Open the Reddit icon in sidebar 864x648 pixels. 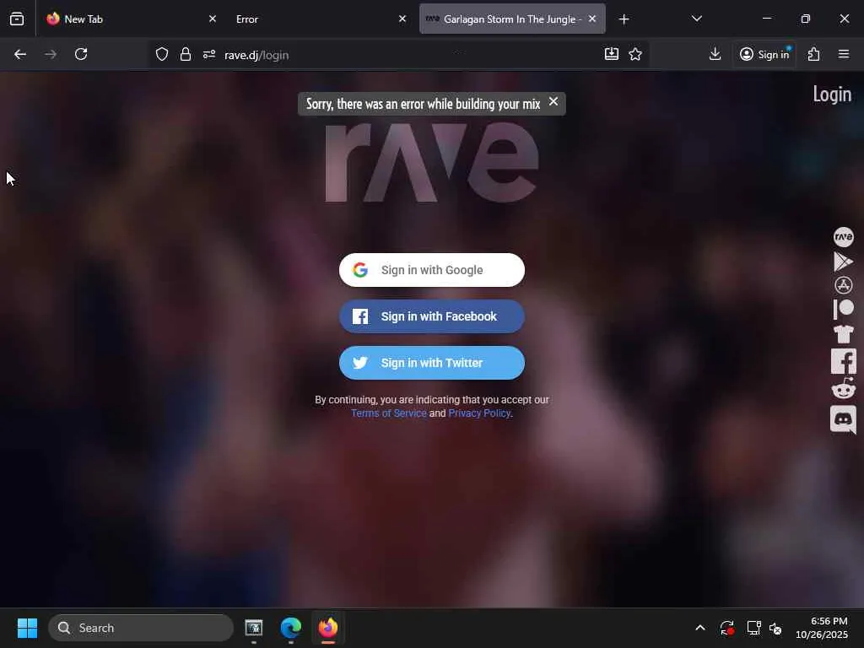[x=843, y=388]
